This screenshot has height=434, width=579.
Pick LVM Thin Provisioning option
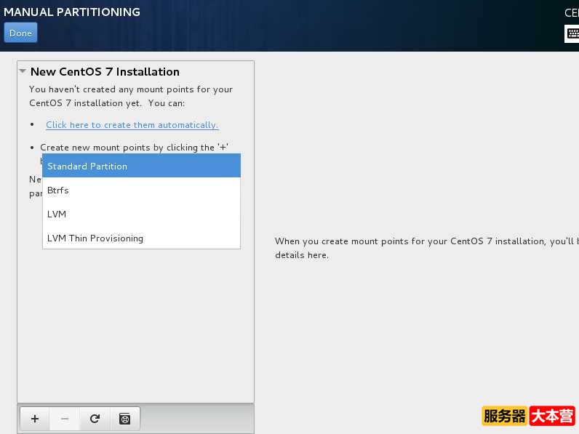coord(141,238)
